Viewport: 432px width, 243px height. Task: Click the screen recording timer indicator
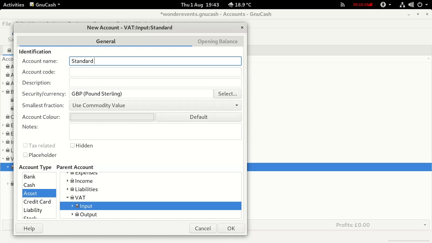click(363, 5)
